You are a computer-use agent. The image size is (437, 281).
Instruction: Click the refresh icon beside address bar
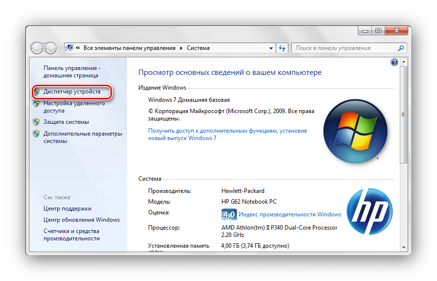[282, 48]
